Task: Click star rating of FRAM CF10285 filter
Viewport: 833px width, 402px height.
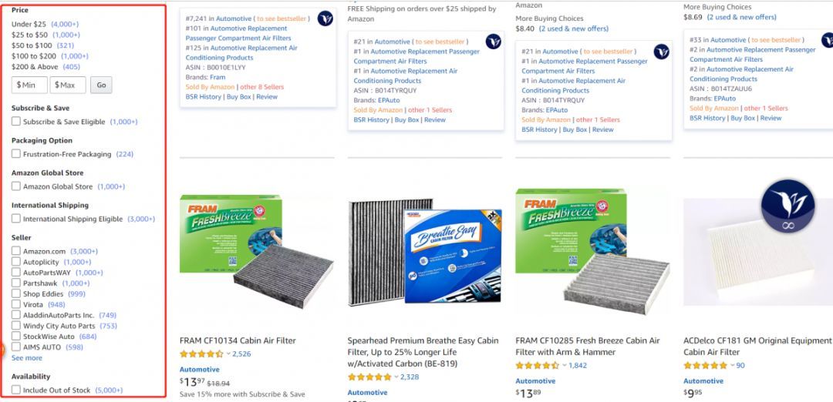Action: tap(538, 365)
